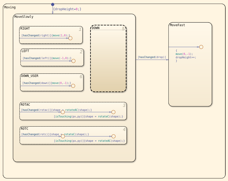Click execution order number 4 on ROTC
Screen dimensions: 228x181
coord(124,129)
